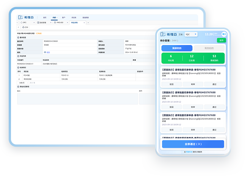Click the 希维云 logo on the desktop app
This screenshot has width=245, height=176.
point(25,17)
